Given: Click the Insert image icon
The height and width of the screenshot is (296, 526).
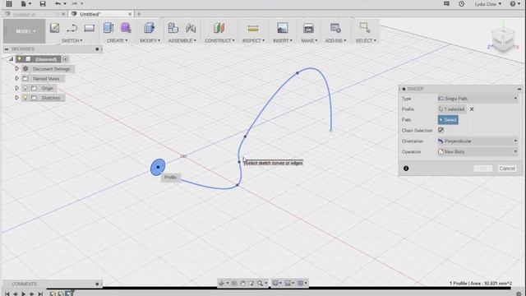Looking at the screenshot, I should (x=283, y=28).
